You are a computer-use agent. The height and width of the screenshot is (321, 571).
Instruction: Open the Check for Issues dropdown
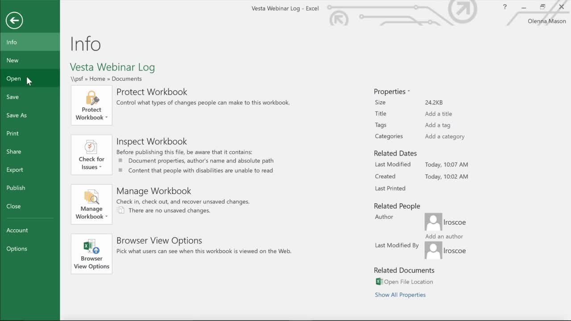(91, 155)
